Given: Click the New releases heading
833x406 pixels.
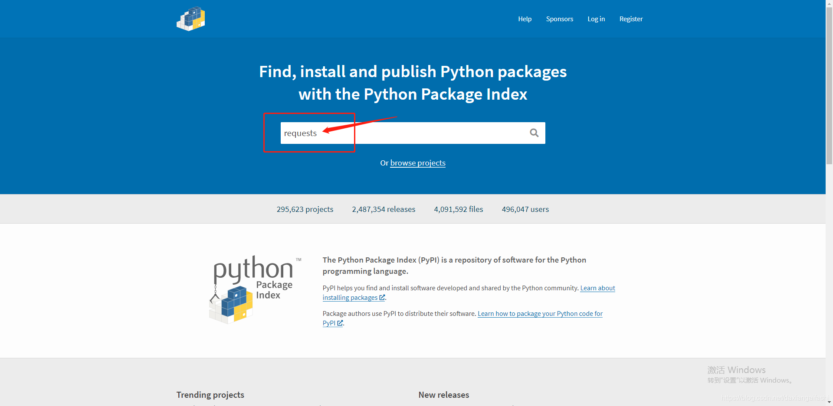Looking at the screenshot, I should (444, 395).
